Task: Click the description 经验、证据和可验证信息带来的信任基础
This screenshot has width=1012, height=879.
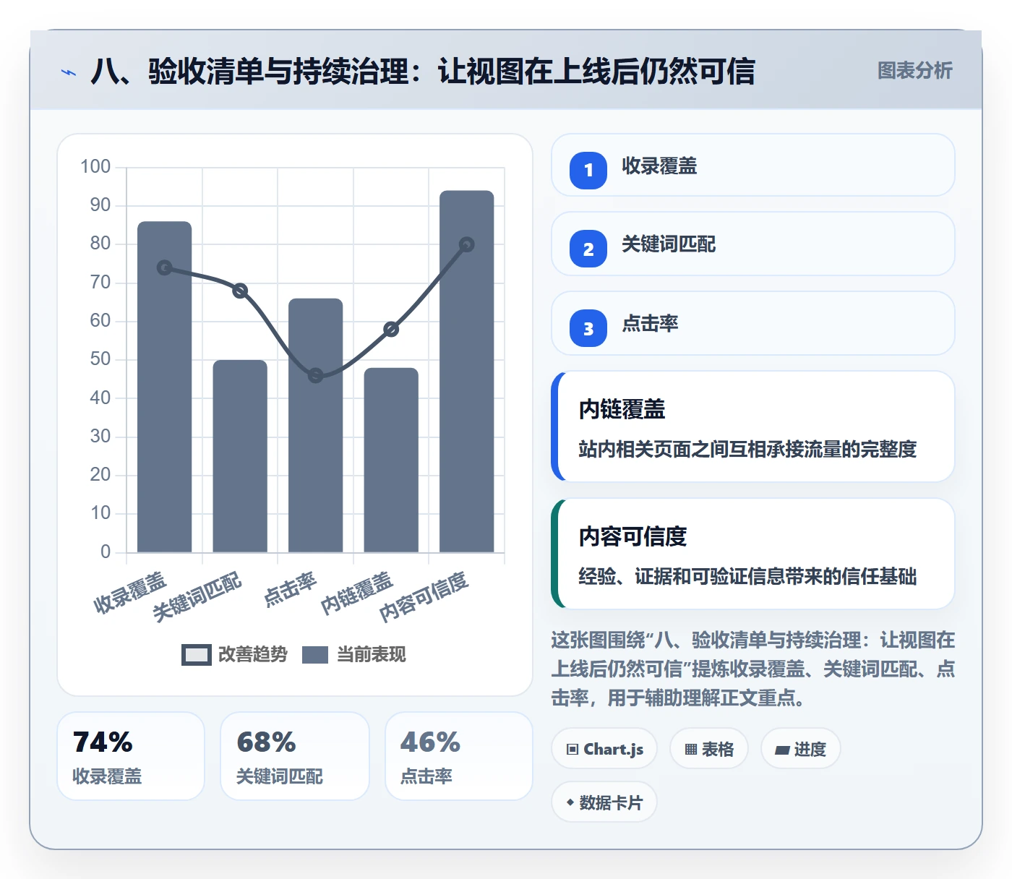Action: pyautogui.click(x=747, y=577)
